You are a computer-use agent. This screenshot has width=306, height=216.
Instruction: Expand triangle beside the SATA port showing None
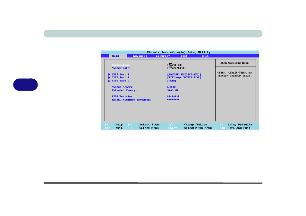(109, 81)
